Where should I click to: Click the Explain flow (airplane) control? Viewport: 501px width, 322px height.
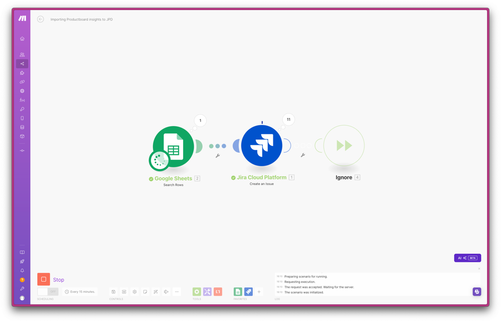click(166, 291)
